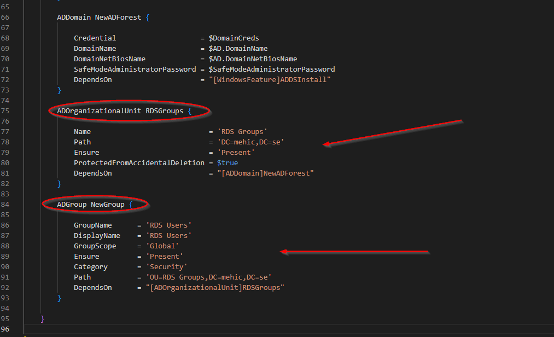The image size is (554, 337).
Task: Click the $true value on line 80
Action: pos(228,163)
